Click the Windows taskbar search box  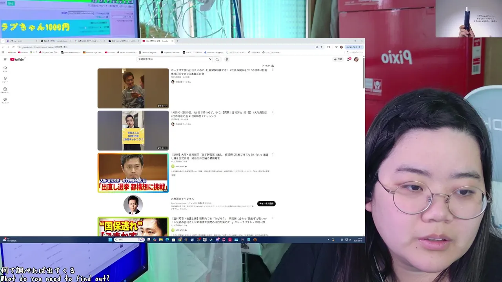(129, 240)
